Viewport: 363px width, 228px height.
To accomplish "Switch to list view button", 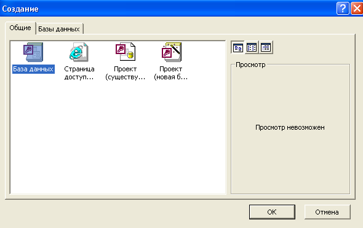I will (x=252, y=48).
